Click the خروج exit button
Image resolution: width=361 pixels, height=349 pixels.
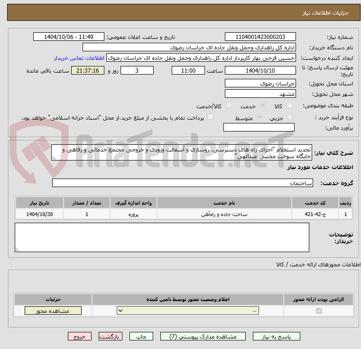pyautogui.click(x=79, y=336)
